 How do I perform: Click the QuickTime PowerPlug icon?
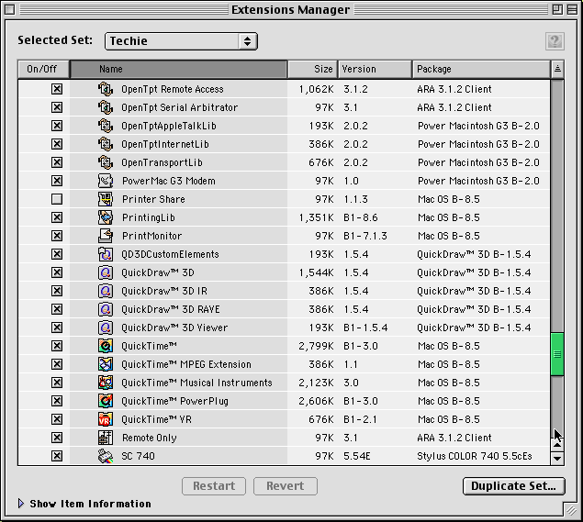coord(106,401)
